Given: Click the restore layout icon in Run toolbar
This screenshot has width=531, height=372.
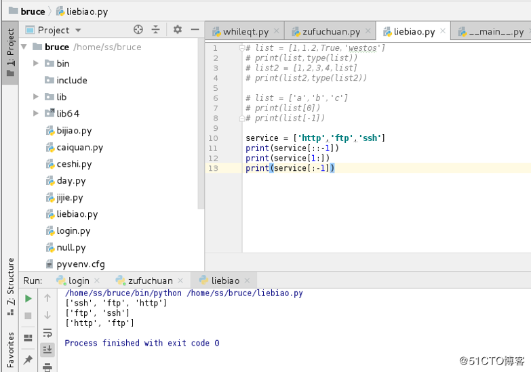Looking at the screenshot, I should 28,338.
